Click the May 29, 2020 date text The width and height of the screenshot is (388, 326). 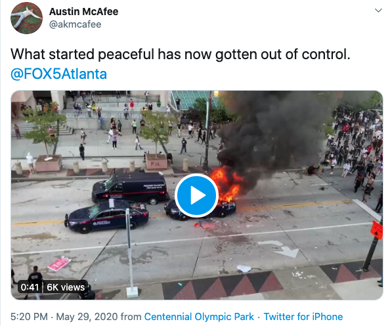tap(87, 317)
